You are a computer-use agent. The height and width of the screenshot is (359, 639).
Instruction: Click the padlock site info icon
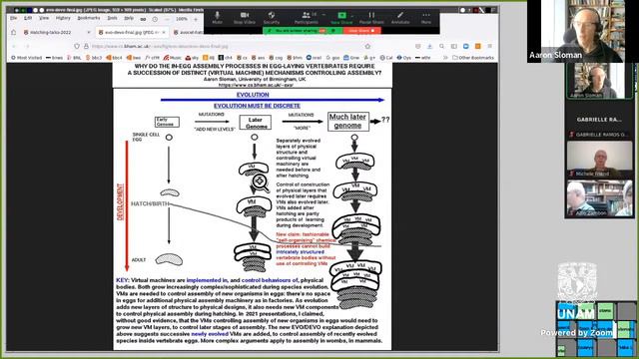pos(86,47)
